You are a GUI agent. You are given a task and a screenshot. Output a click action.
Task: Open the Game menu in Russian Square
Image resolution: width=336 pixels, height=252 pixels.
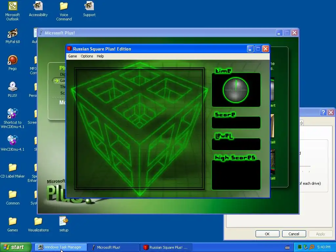coord(73,56)
